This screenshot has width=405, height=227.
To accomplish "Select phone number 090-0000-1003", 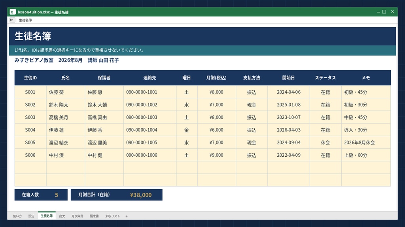I will tap(150, 117).
